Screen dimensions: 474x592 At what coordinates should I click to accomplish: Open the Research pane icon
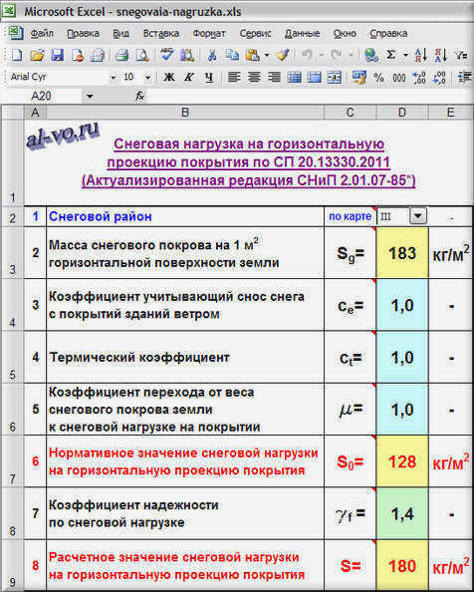[x=186, y=56]
